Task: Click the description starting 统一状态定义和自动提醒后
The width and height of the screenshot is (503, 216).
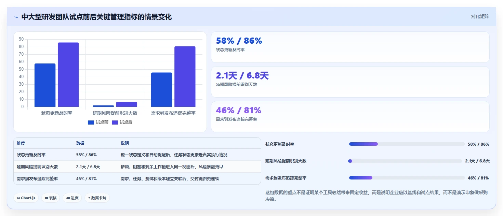Action: tap(174, 155)
